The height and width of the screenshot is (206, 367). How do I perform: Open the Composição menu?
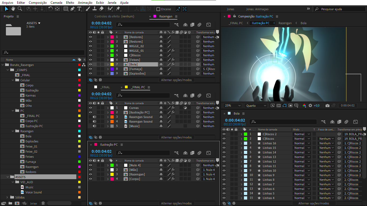tap(38, 3)
